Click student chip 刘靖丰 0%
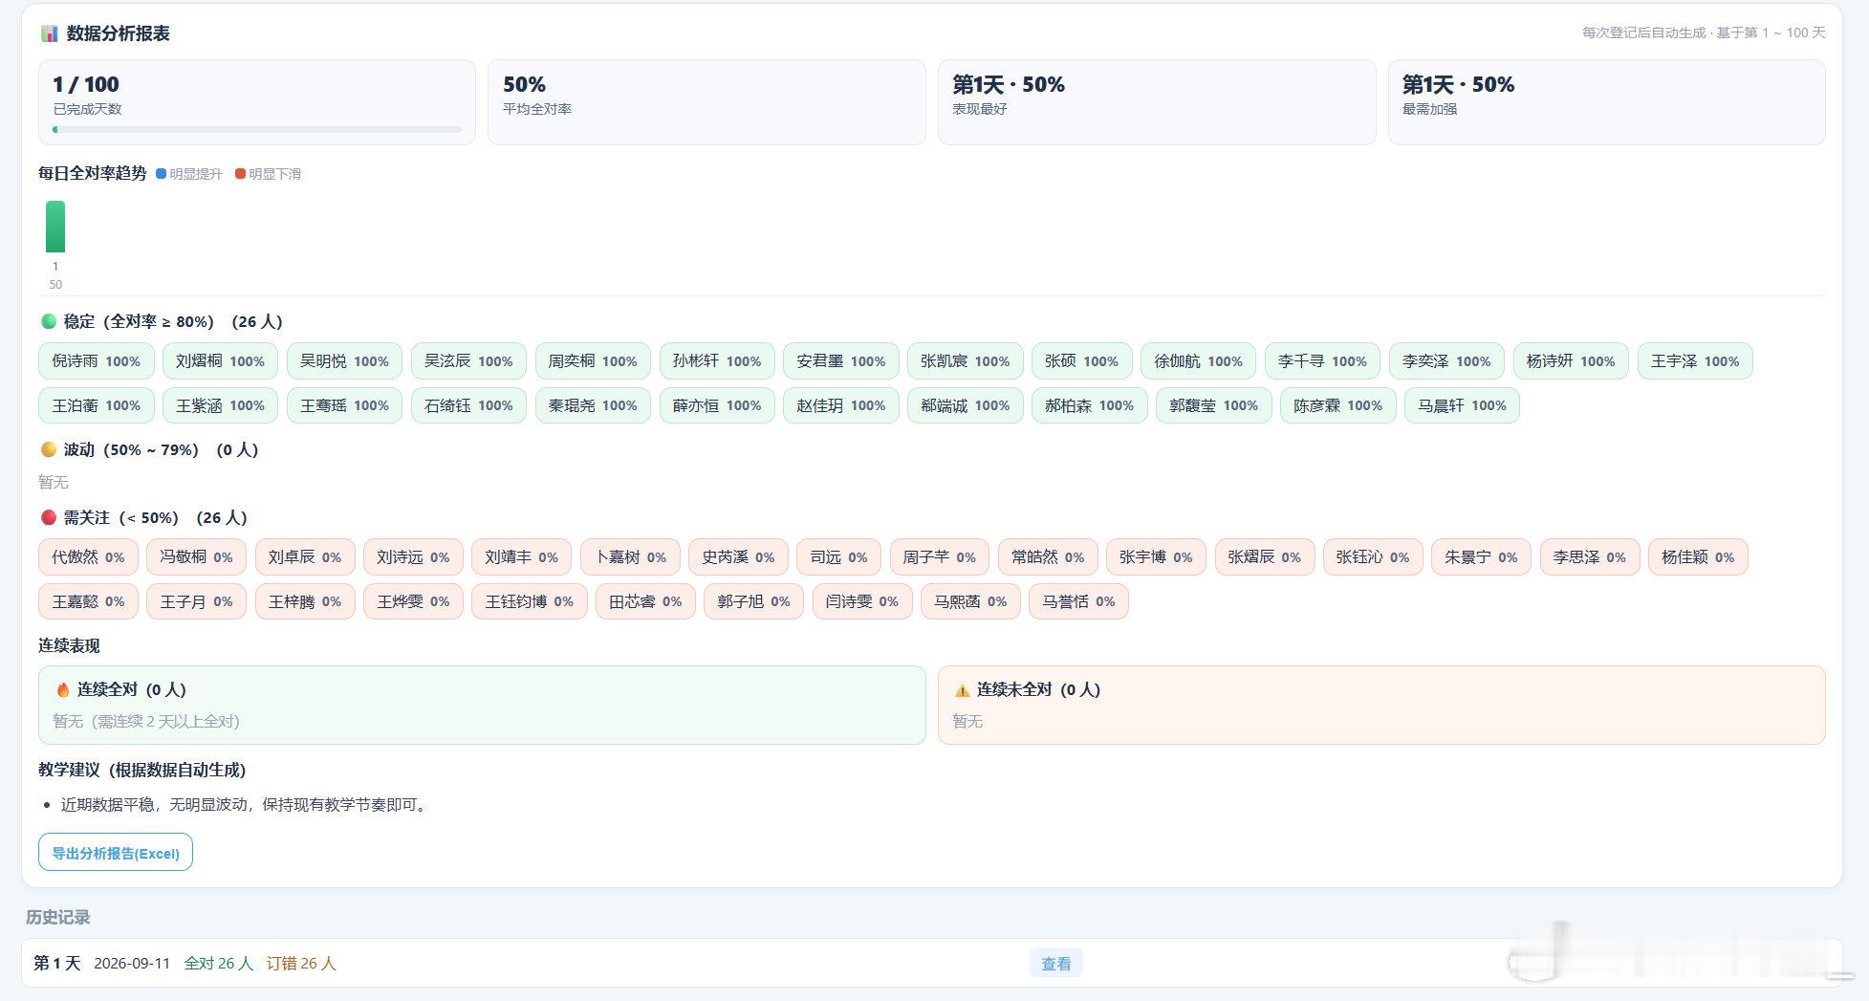Image resolution: width=1869 pixels, height=1001 pixels. [x=522, y=557]
